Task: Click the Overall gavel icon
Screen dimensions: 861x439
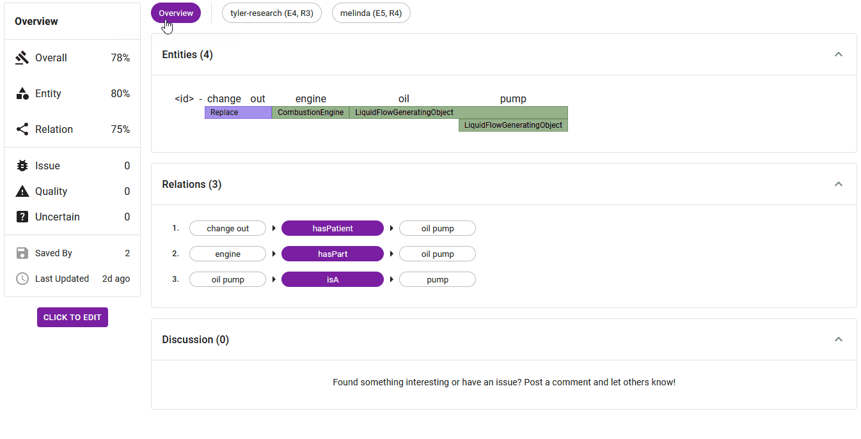Action: [x=22, y=58]
